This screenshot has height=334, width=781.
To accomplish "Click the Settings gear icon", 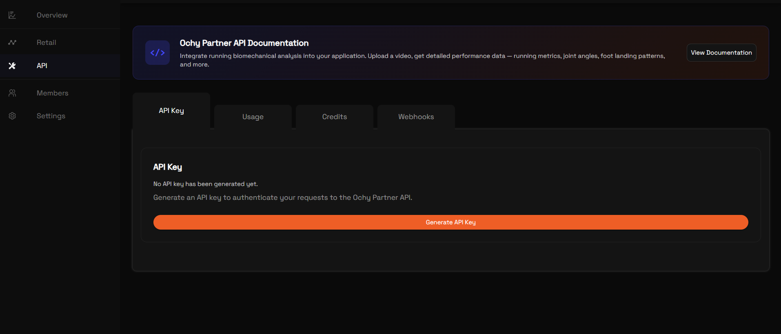I will [12, 116].
